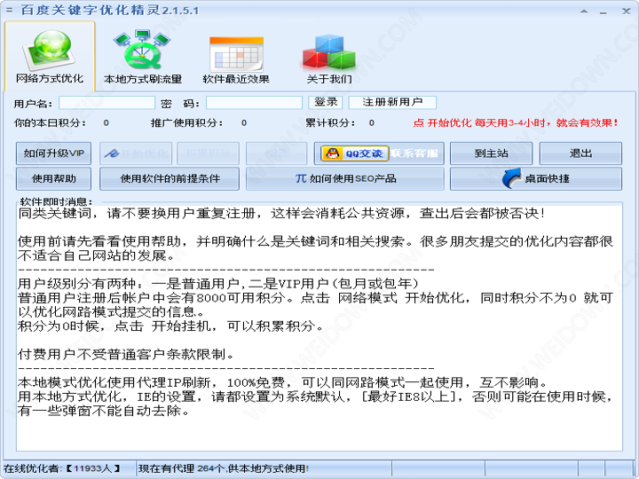The image size is (639, 479).
Task: Go to main site via 到主站
Action: (491, 153)
